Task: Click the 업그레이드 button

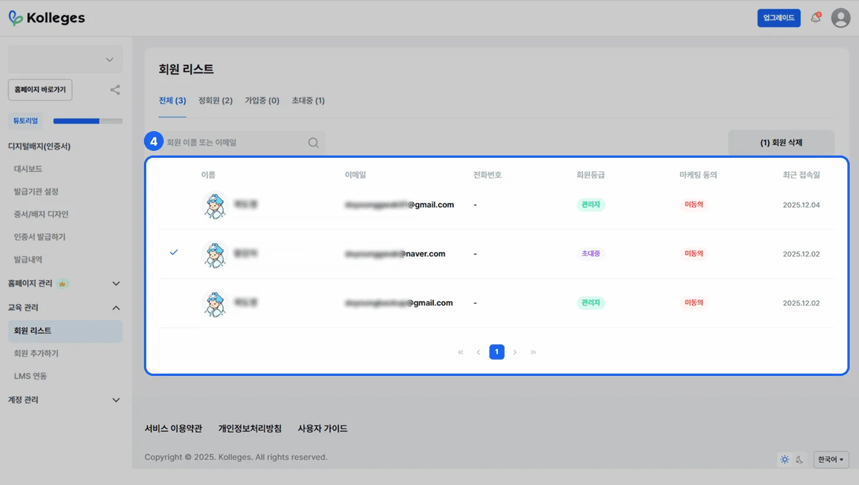Action: pos(778,18)
